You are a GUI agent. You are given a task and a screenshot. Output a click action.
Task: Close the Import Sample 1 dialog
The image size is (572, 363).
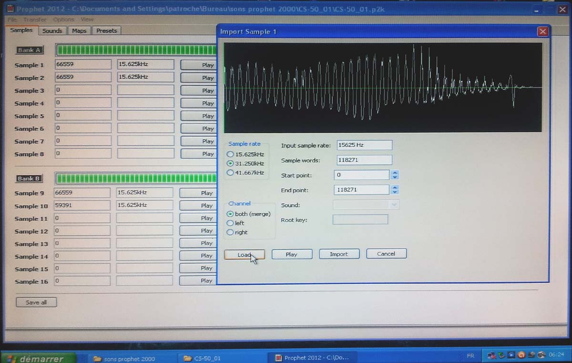[542, 31]
